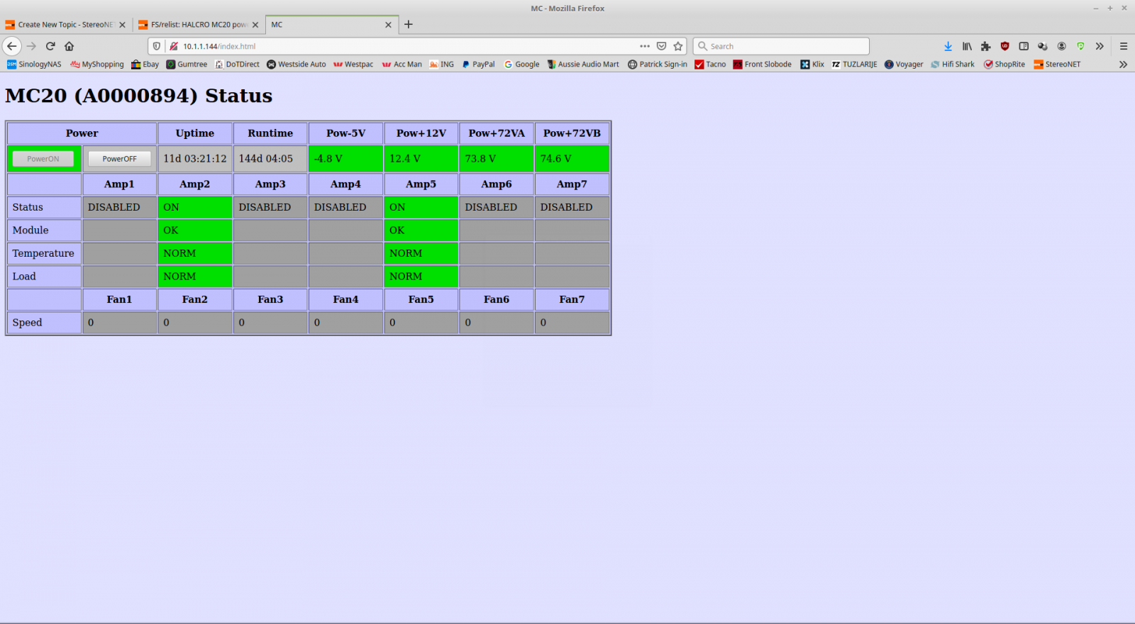Click the address bar URL field

tap(404, 46)
